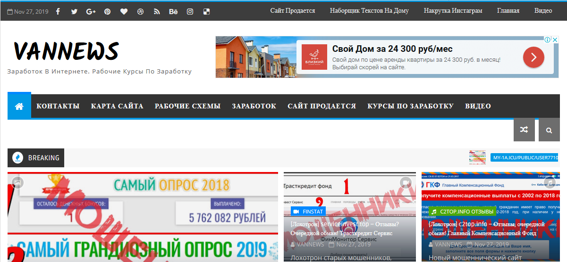Open the MY-1A.ICU/PUBLIC/USER7710 ticker link
This screenshot has height=262, width=567.
coord(525,157)
